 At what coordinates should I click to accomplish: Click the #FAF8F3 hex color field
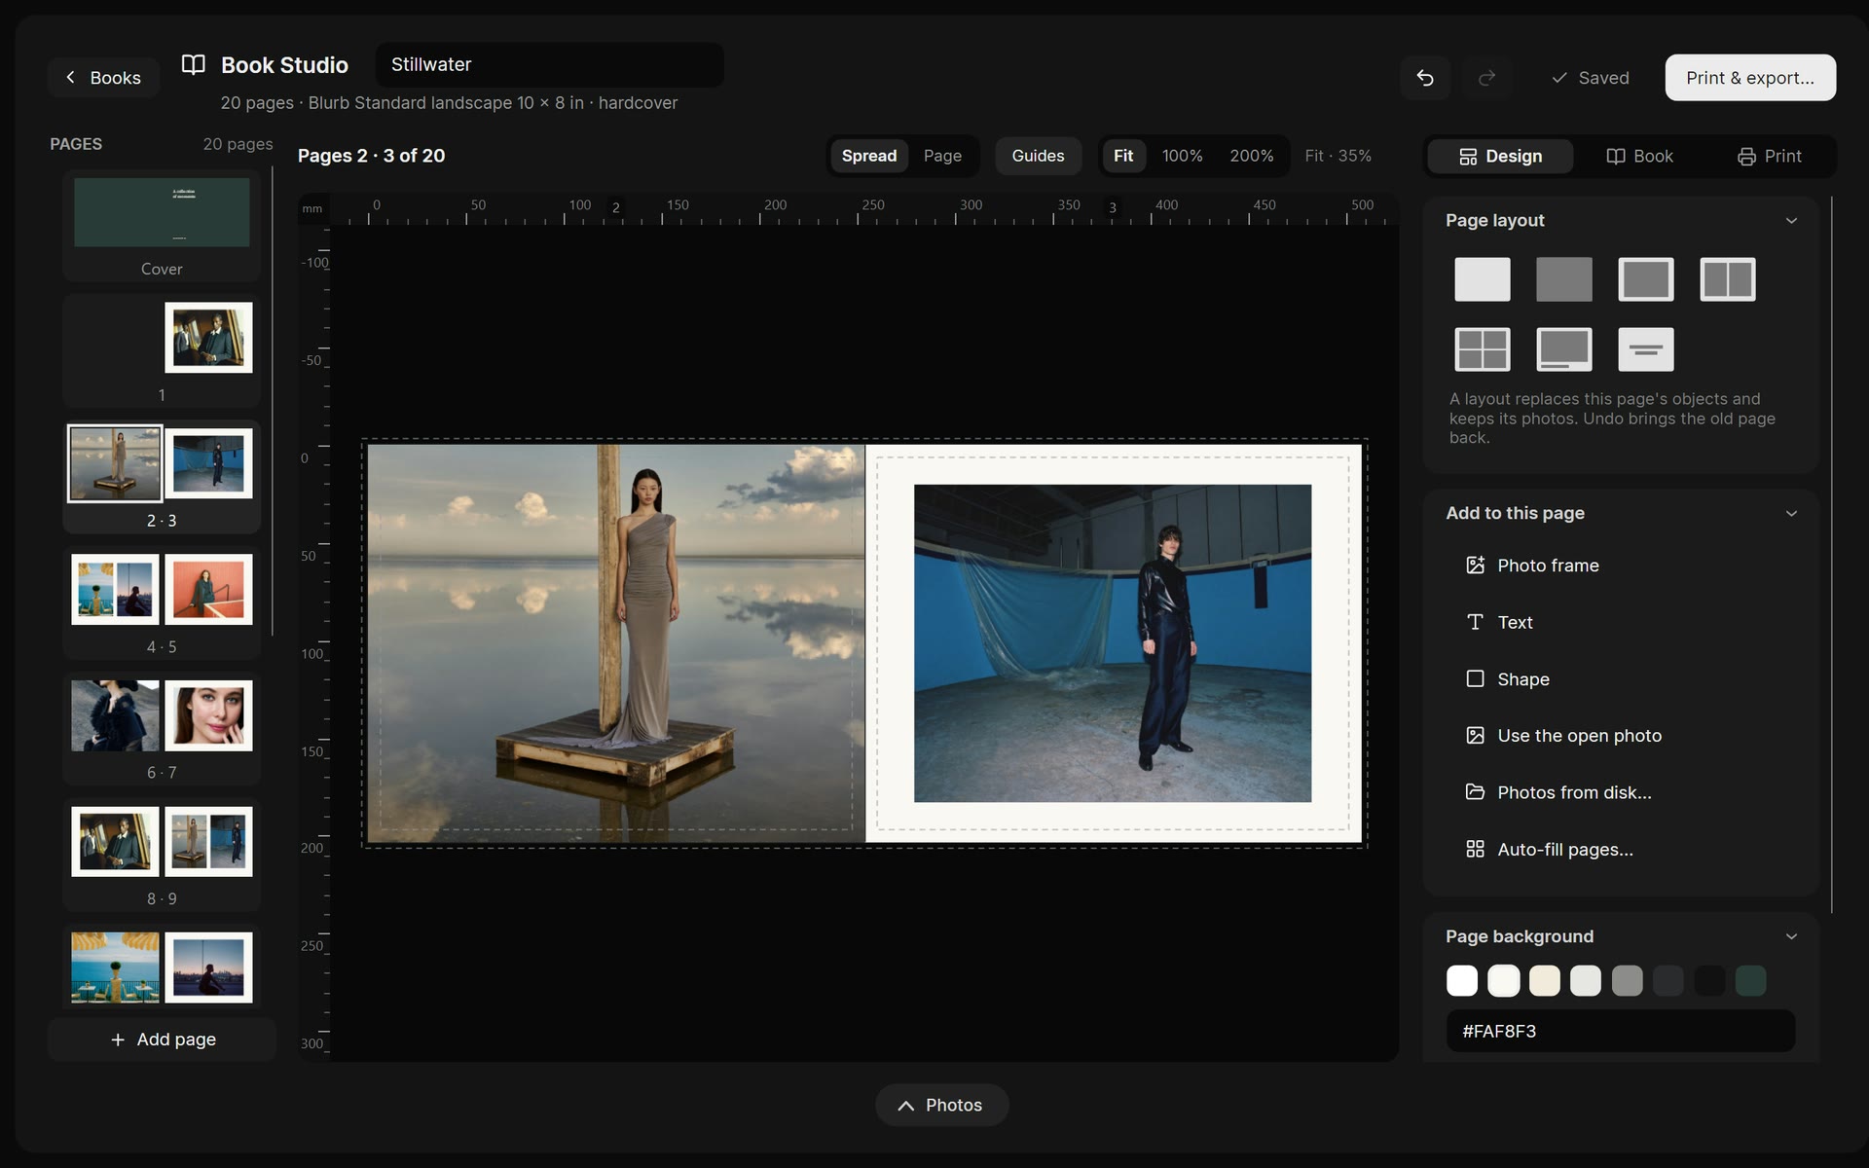(1621, 1031)
